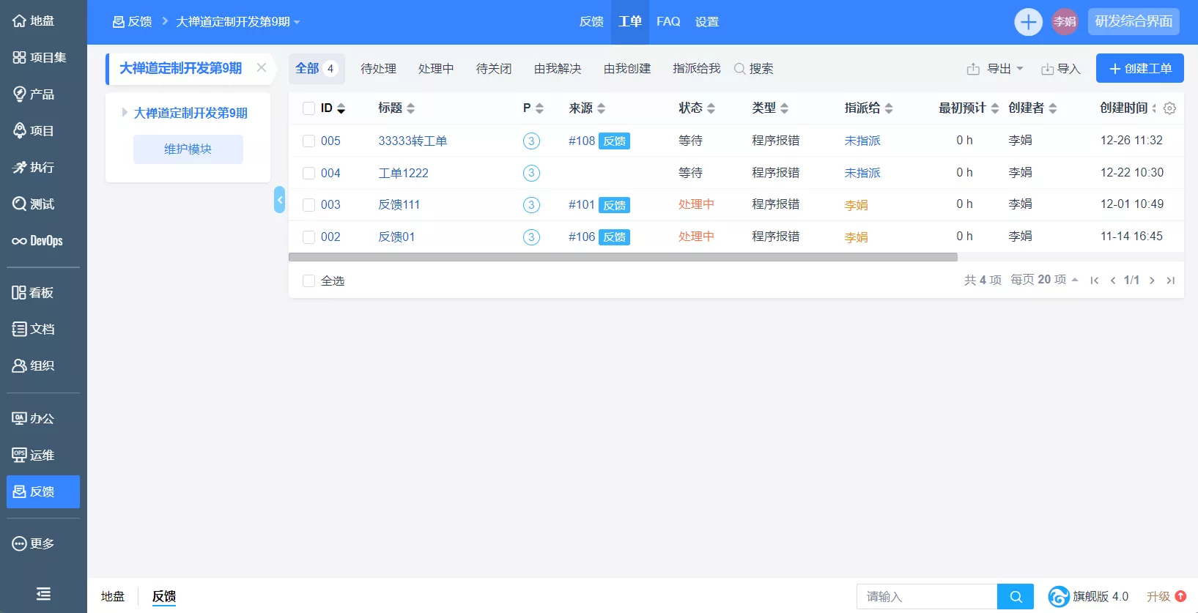The width and height of the screenshot is (1198, 613).
Task: Go to the 测试 test sidebar icon
Action: point(34,204)
